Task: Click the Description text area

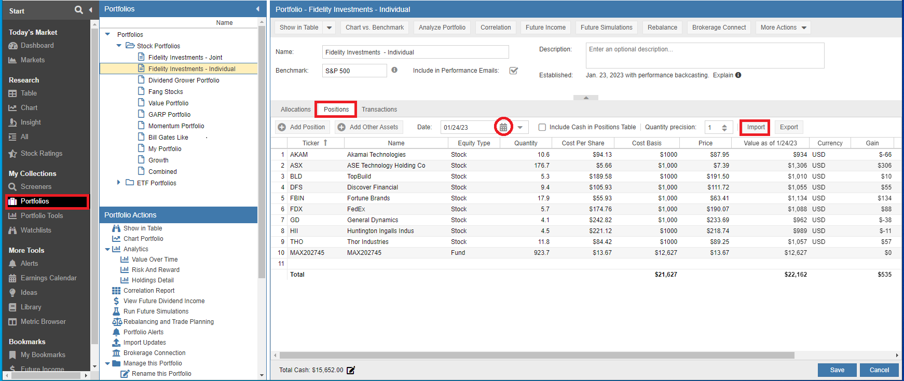Action: pyautogui.click(x=705, y=56)
